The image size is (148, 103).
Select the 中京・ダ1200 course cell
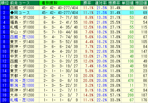(x=24, y=56)
